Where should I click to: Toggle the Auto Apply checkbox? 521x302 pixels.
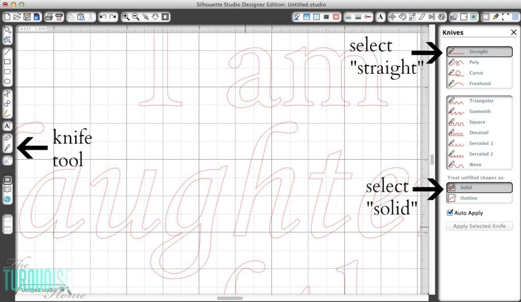[x=450, y=213]
